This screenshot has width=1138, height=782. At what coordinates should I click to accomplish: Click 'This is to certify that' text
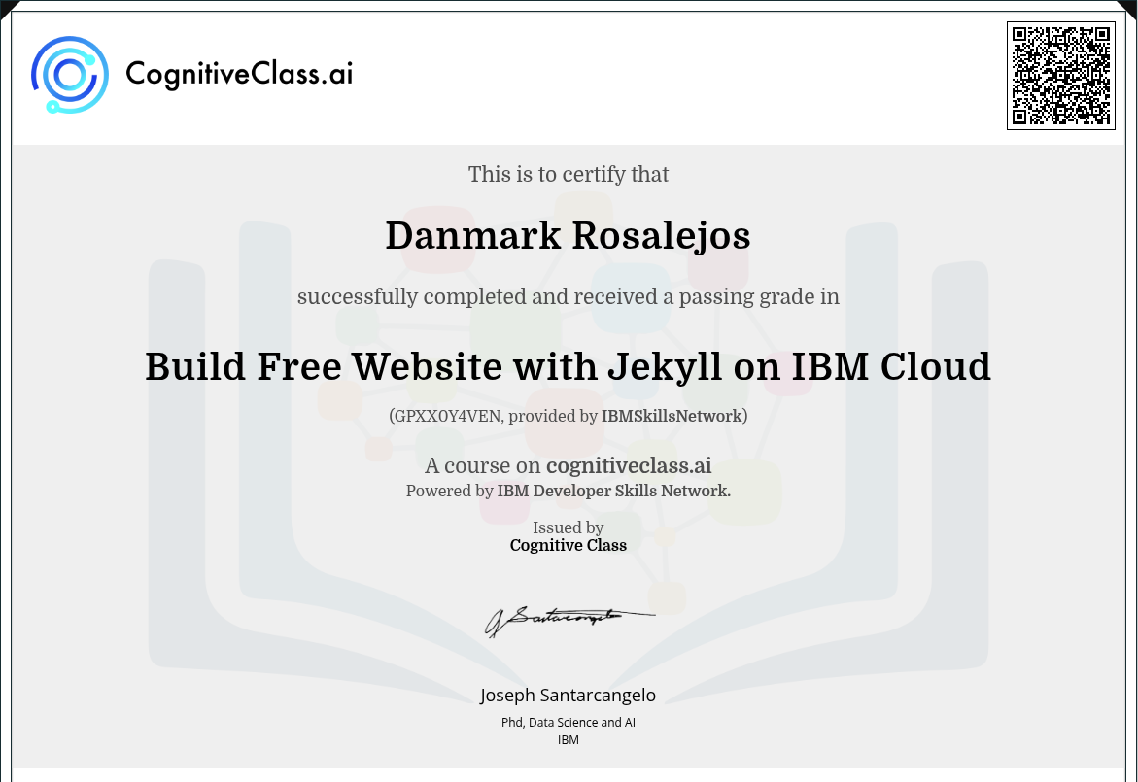click(569, 174)
